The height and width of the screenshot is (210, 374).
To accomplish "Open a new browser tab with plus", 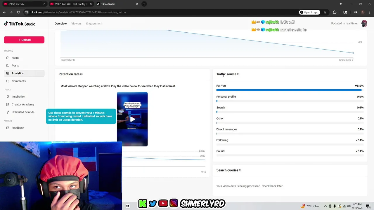I will [x=144, y=4].
